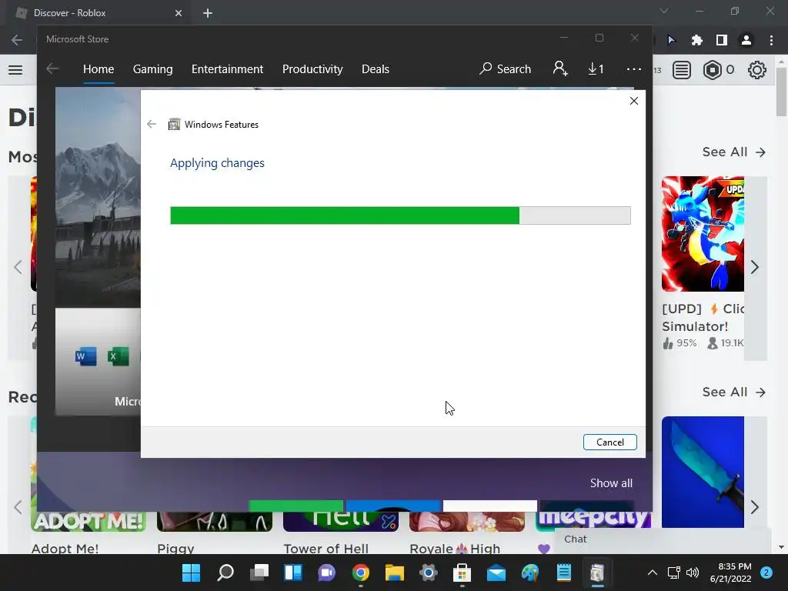Open the Roblox Chat bar

pyautogui.click(x=663, y=539)
